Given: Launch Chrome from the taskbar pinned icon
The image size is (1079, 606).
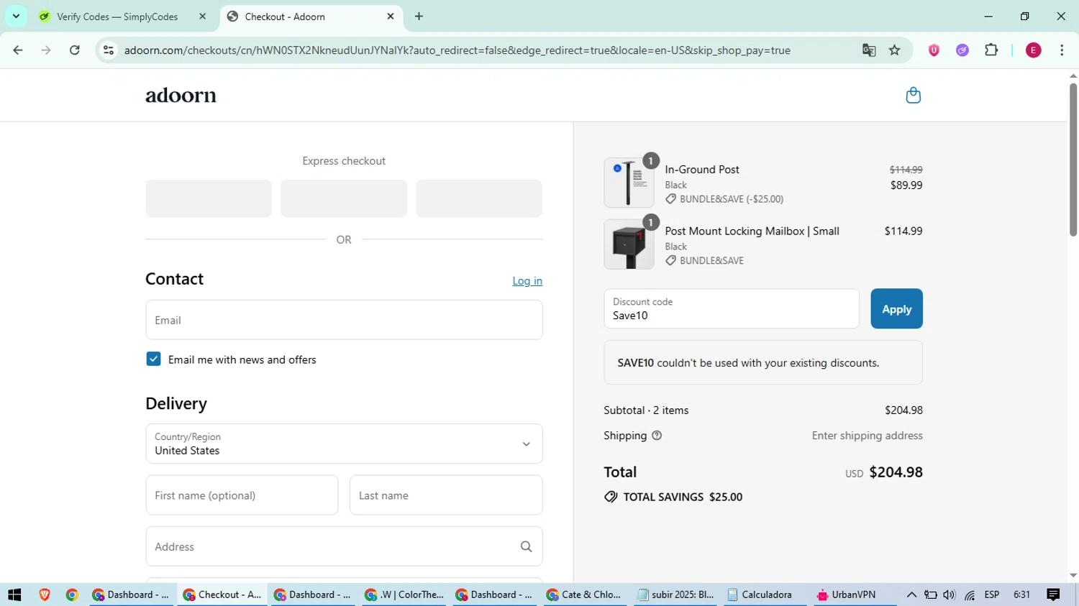Looking at the screenshot, I should [x=72, y=594].
